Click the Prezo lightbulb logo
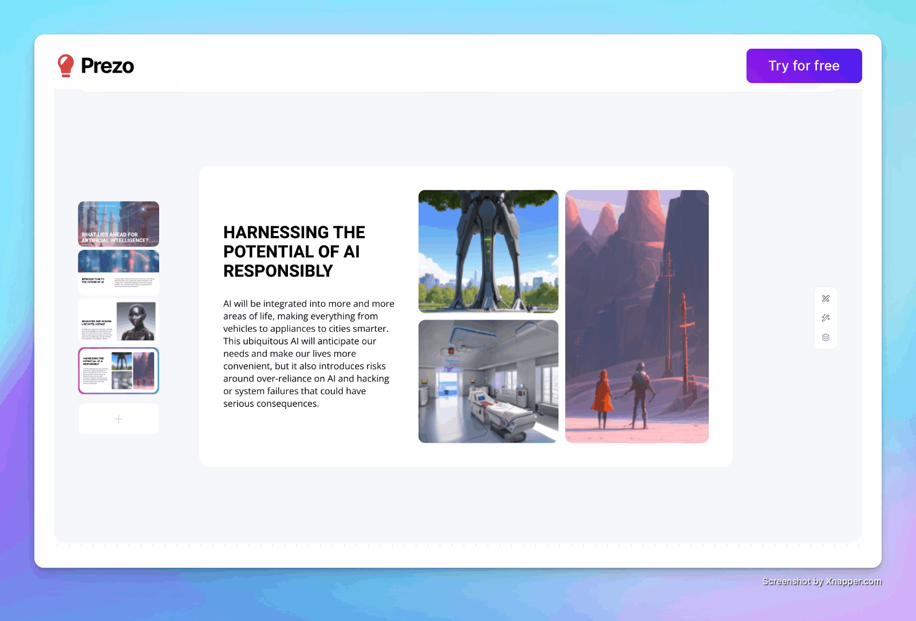The height and width of the screenshot is (621, 916). click(66, 66)
